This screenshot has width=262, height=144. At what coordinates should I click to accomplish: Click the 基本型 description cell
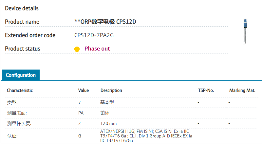pos(107,102)
